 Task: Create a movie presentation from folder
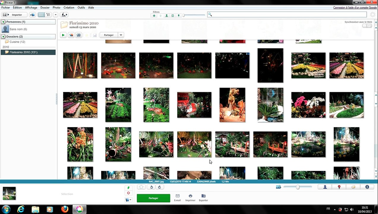coord(79,35)
